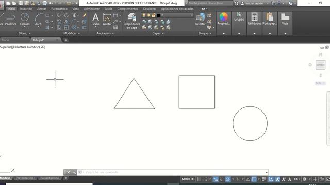The height and width of the screenshot is (185, 330).
Task: Select the Acotar dimension tool
Action: (x=107, y=20)
